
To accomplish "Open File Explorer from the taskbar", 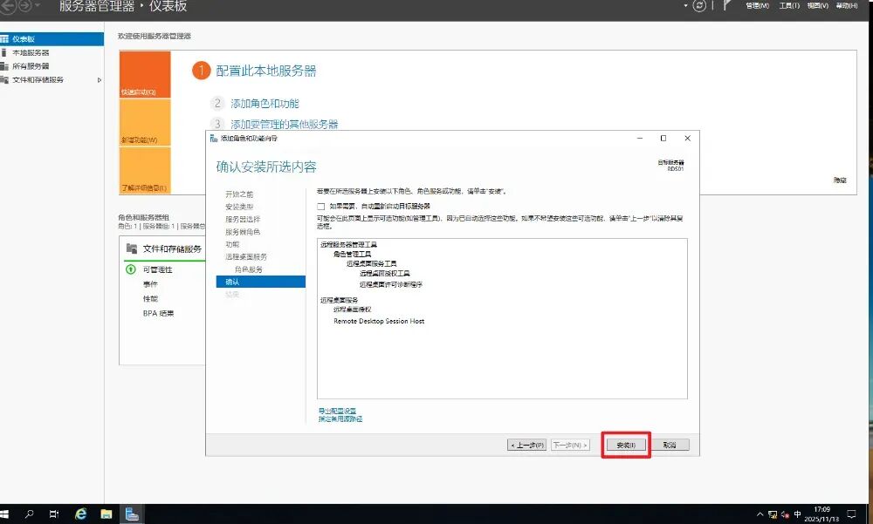I will 107,514.
